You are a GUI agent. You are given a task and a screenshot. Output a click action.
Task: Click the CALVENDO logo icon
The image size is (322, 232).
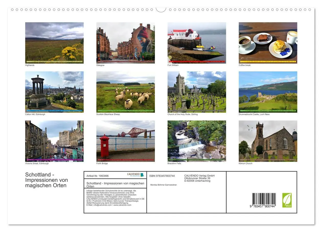click(136, 175)
